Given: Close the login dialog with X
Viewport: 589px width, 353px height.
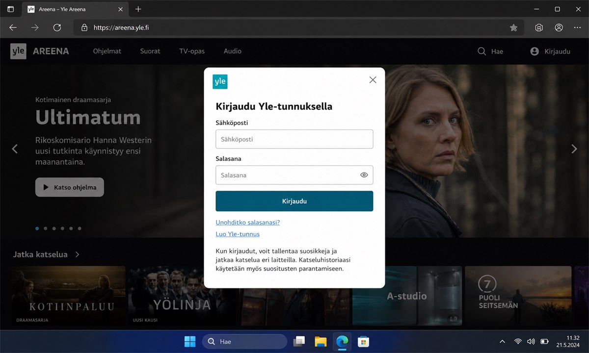Looking at the screenshot, I should point(373,80).
